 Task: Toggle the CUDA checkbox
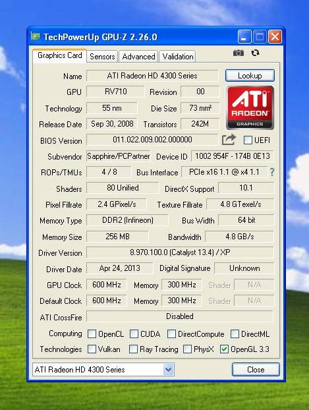(x=134, y=334)
